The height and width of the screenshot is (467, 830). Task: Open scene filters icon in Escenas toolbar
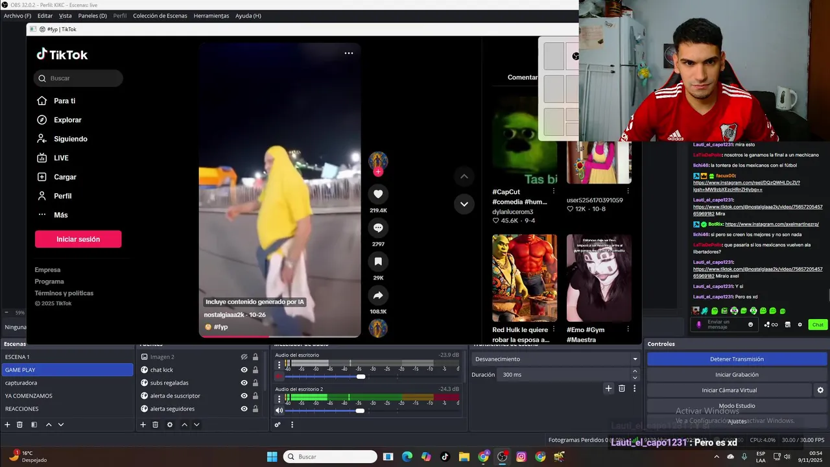(x=34, y=425)
